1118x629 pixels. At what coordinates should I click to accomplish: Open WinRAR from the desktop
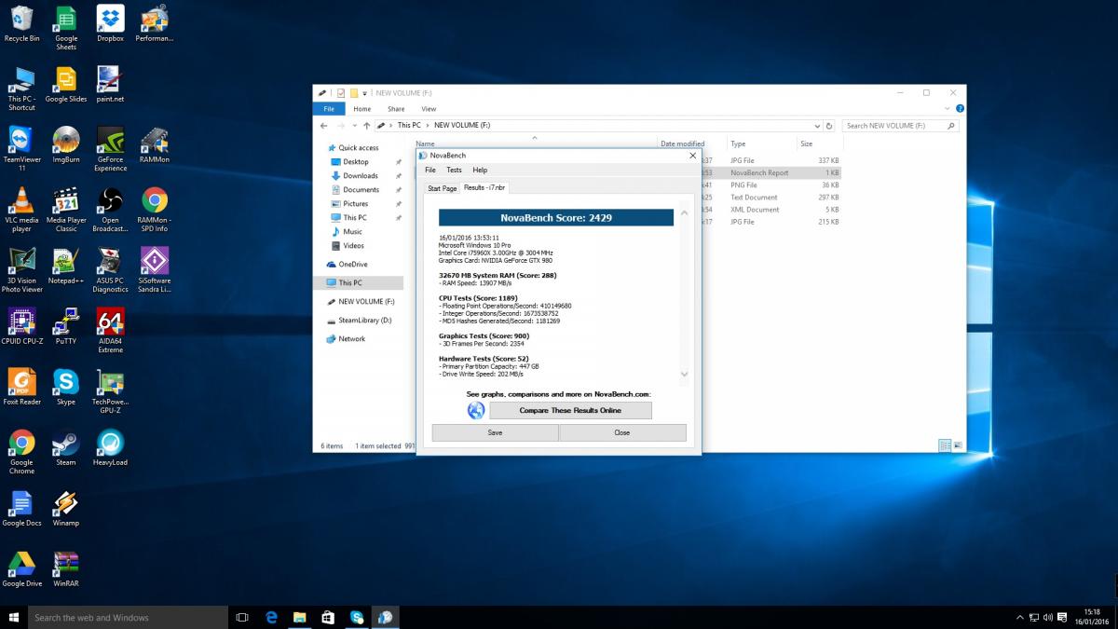point(66,570)
